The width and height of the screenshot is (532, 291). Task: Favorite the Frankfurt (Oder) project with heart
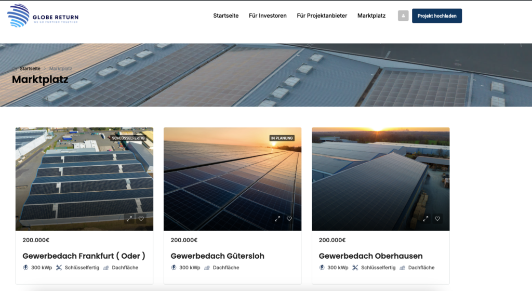(141, 219)
